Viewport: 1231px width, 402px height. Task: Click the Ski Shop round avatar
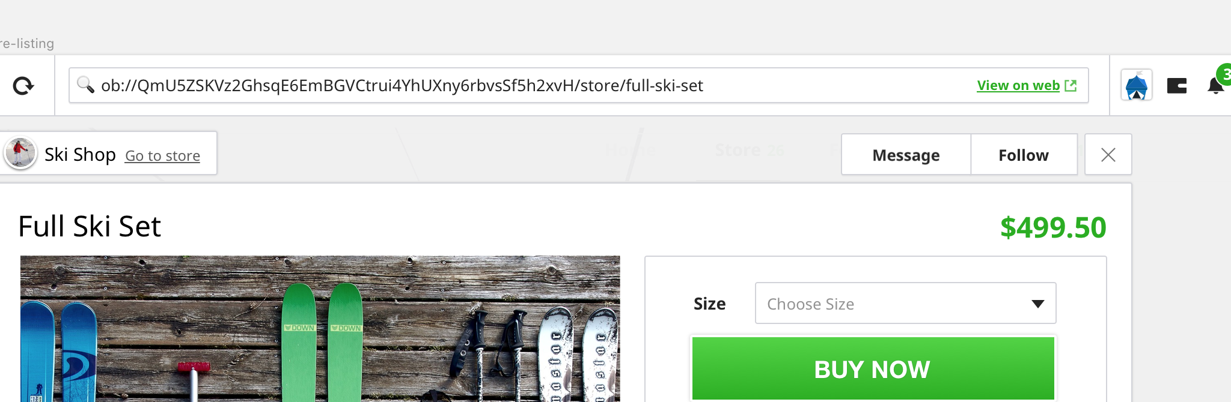[20, 153]
